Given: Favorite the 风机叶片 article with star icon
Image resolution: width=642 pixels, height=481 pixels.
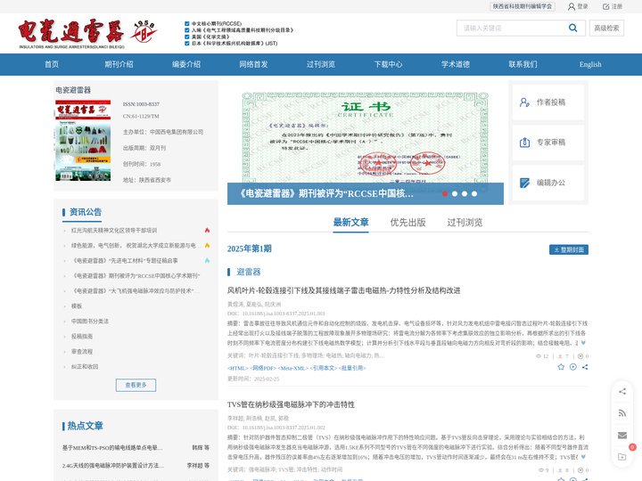Looking at the screenshot, I should [x=561, y=367].
